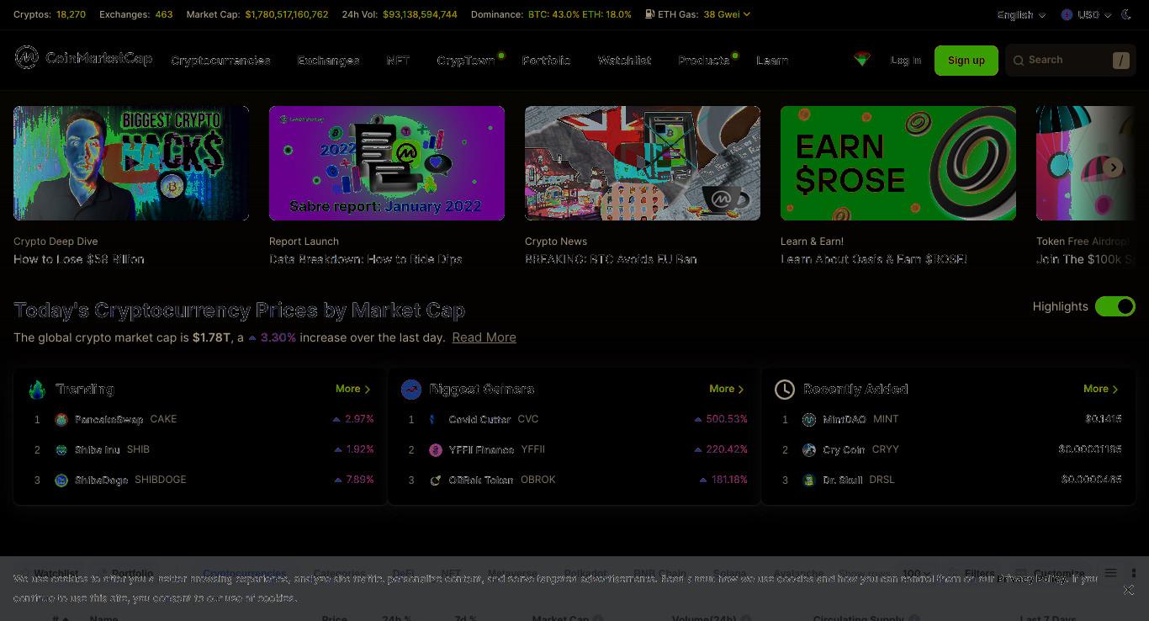The image size is (1149, 621).
Task: Open ShibaDoge SHIBDOGE trending row
Action: (x=200, y=480)
